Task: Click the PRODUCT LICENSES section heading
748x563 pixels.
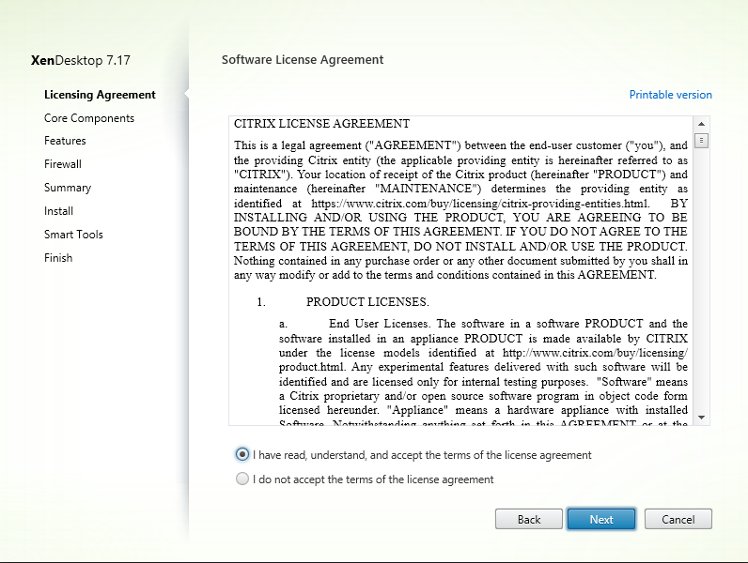Action: 367,302
